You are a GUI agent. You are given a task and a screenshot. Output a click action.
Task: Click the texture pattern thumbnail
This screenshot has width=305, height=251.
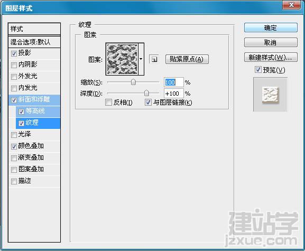point(122,59)
